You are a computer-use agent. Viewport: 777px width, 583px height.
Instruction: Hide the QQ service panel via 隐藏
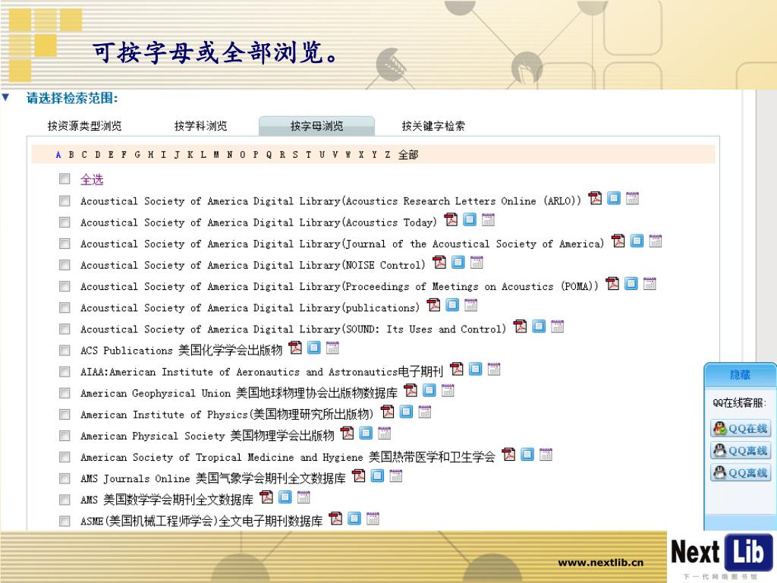point(740,375)
